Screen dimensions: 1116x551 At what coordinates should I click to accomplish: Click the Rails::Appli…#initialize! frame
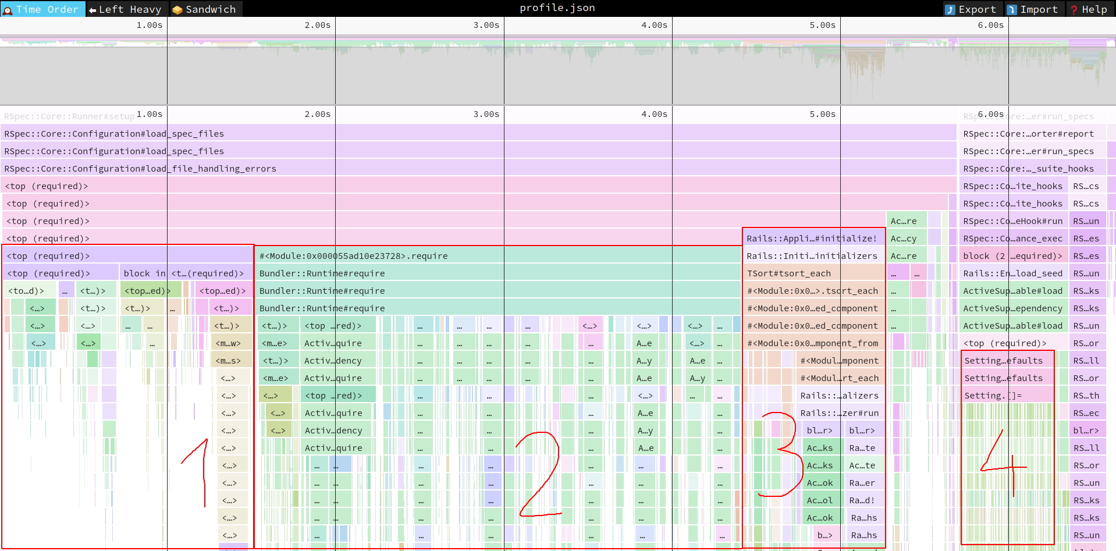point(811,239)
